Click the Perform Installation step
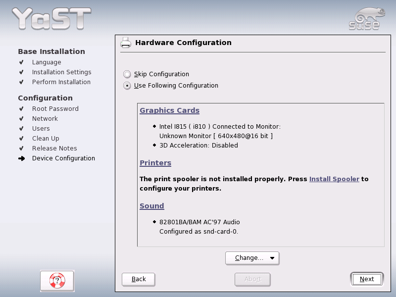The image size is (396, 297). coord(61,82)
